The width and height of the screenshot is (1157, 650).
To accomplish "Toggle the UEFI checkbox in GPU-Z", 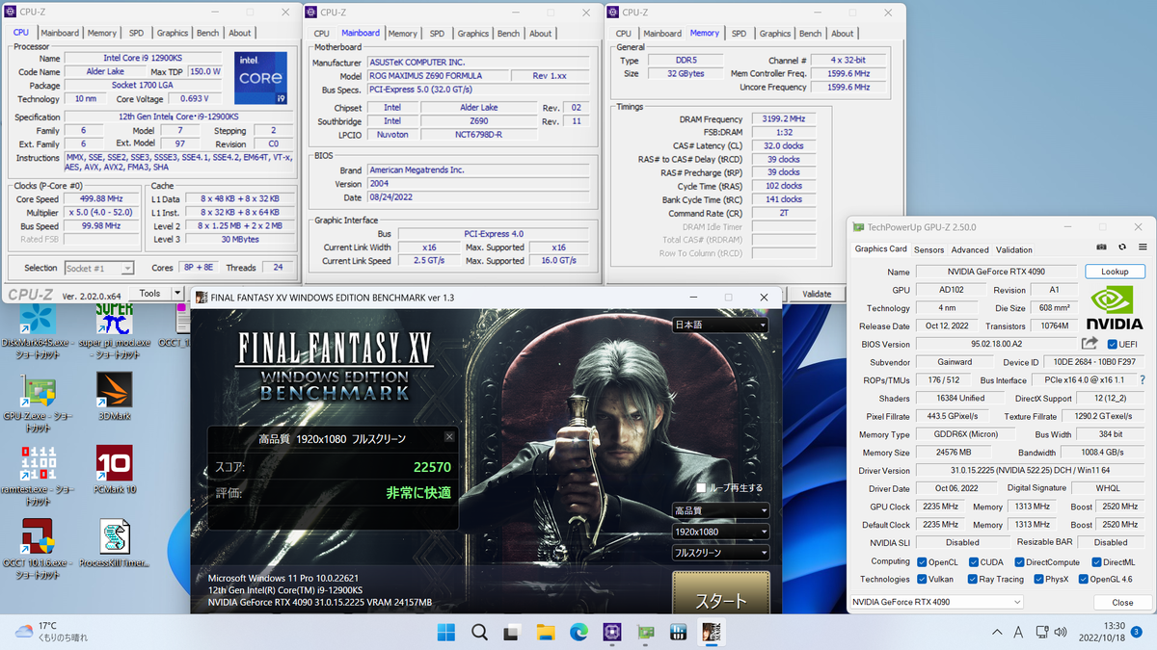I will pos(1113,345).
